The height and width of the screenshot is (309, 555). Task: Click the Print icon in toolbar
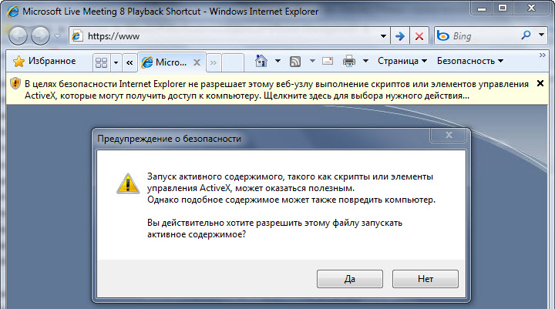tap(348, 61)
